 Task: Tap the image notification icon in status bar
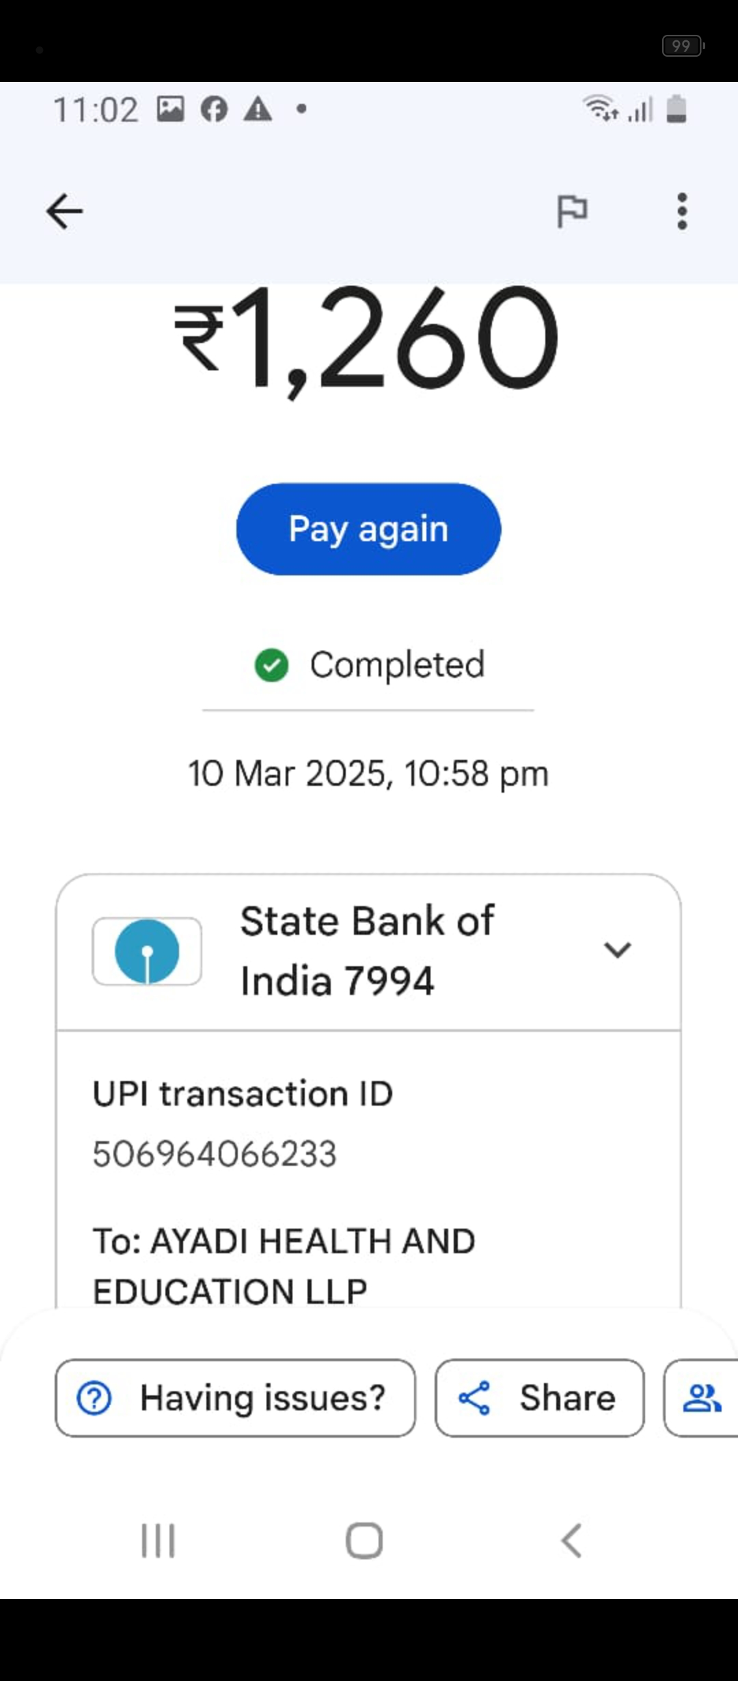[171, 109]
